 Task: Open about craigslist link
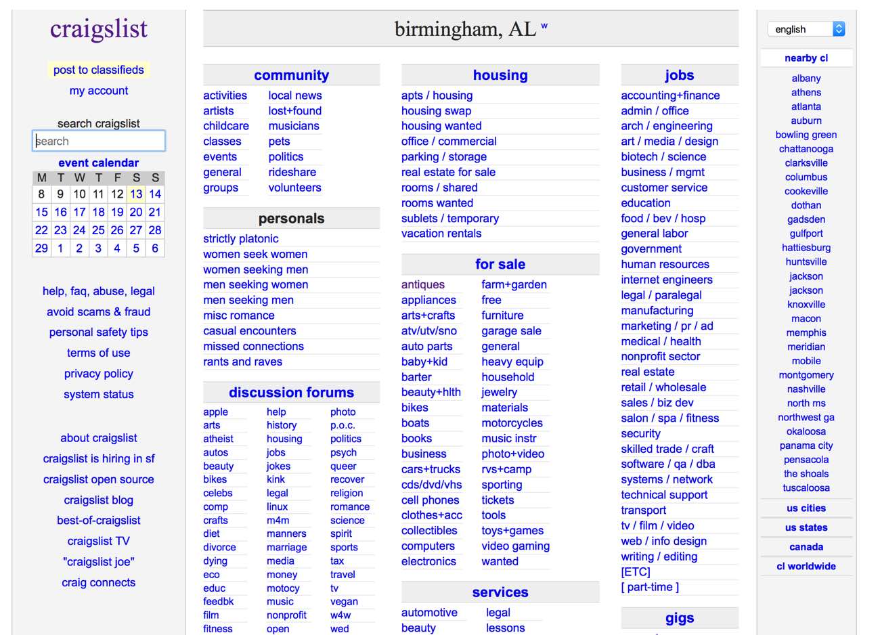(x=99, y=438)
